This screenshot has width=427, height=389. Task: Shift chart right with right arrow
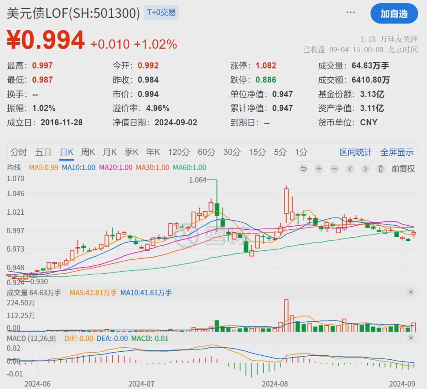[x=365, y=169]
